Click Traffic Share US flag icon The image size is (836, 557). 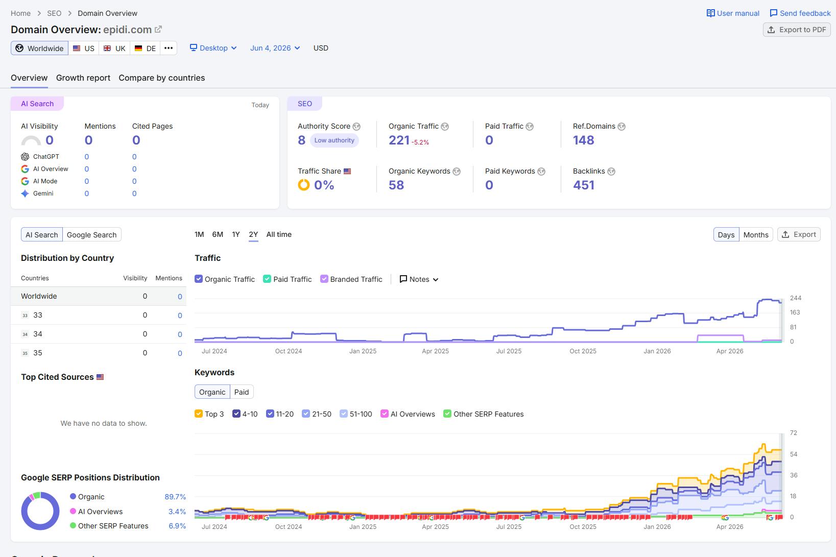(x=347, y=172)
